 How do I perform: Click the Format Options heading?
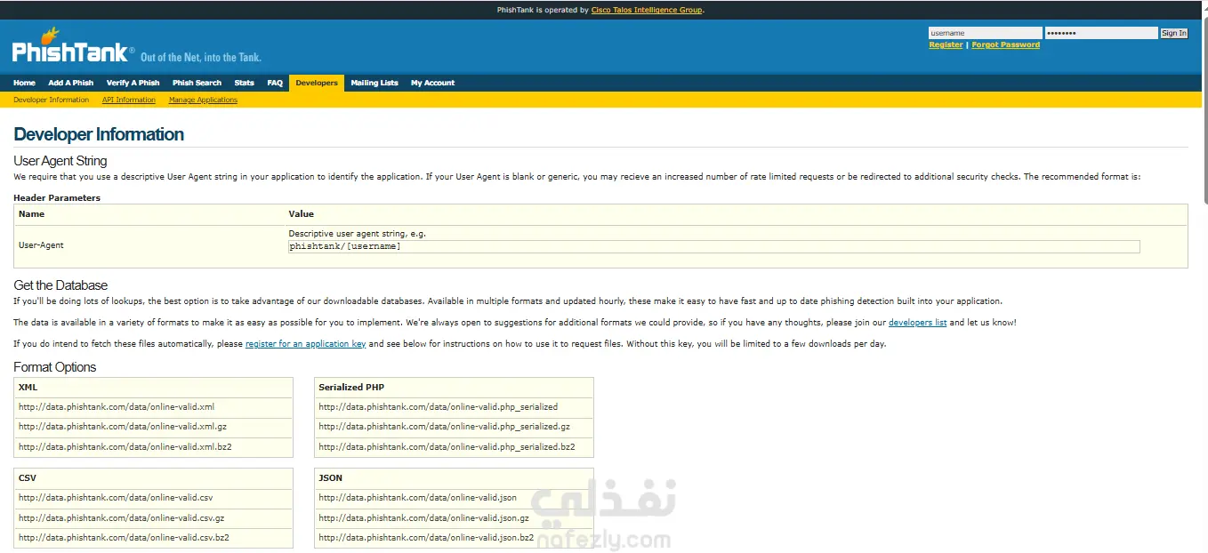click(x=55, y=367)
